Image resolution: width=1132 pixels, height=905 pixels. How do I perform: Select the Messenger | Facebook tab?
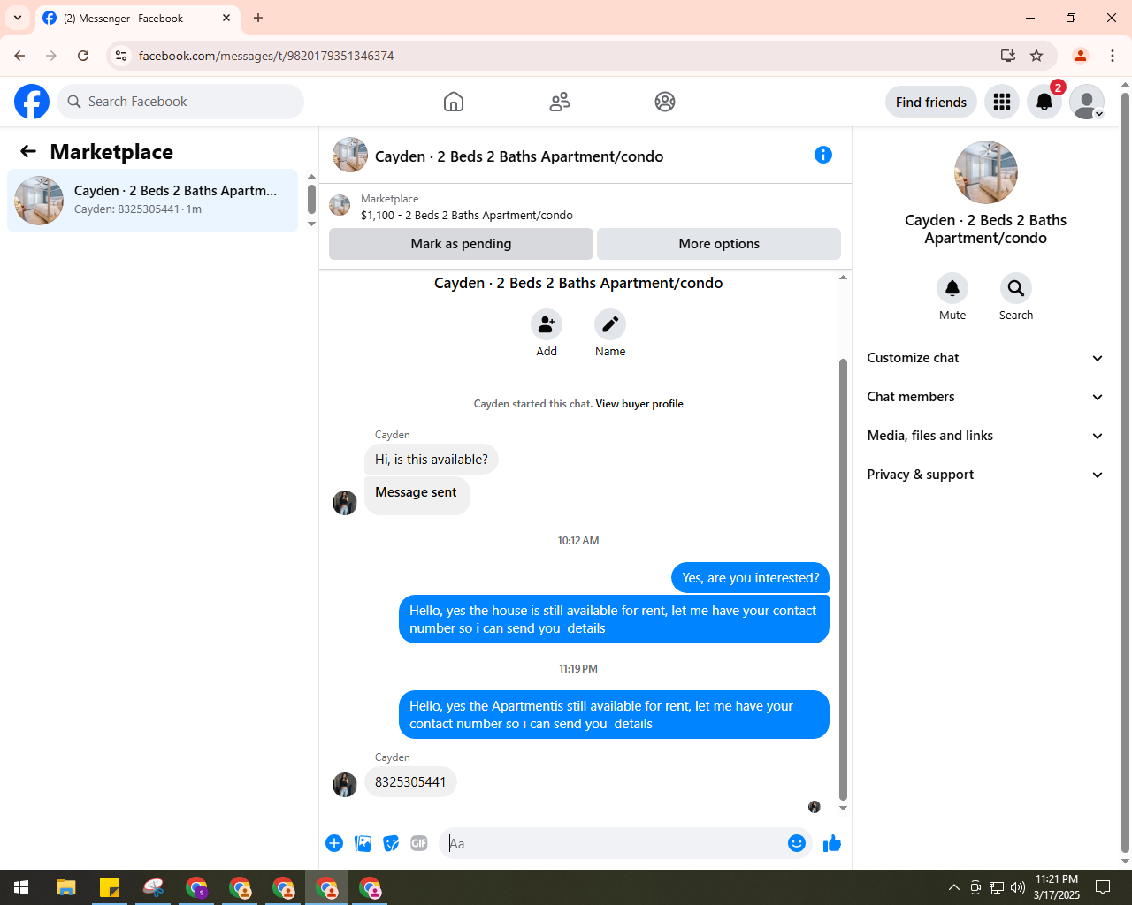click(137, 18)
